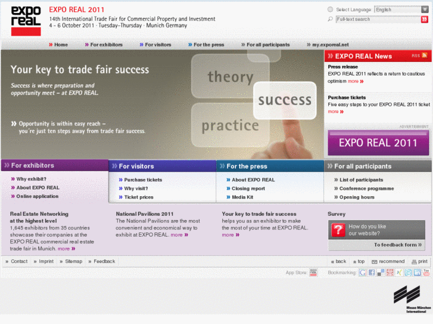Open the purple For exhibitors section header
Screen dimensions: 433x324
click(55, 165)
